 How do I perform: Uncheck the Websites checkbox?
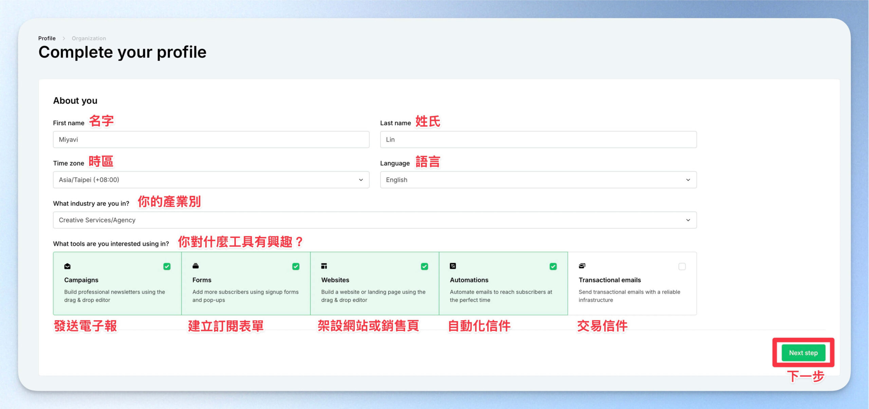(424, 267)
